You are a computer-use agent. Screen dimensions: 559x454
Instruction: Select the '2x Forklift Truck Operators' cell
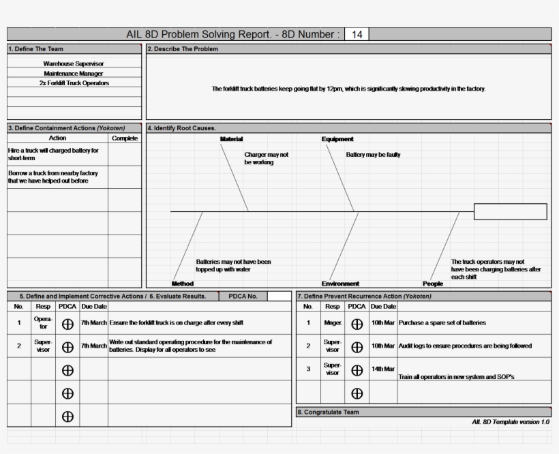click(x=74, y=82)
